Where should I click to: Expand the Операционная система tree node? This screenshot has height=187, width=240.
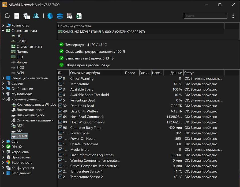pyautogui.click(x=3, y=78)
